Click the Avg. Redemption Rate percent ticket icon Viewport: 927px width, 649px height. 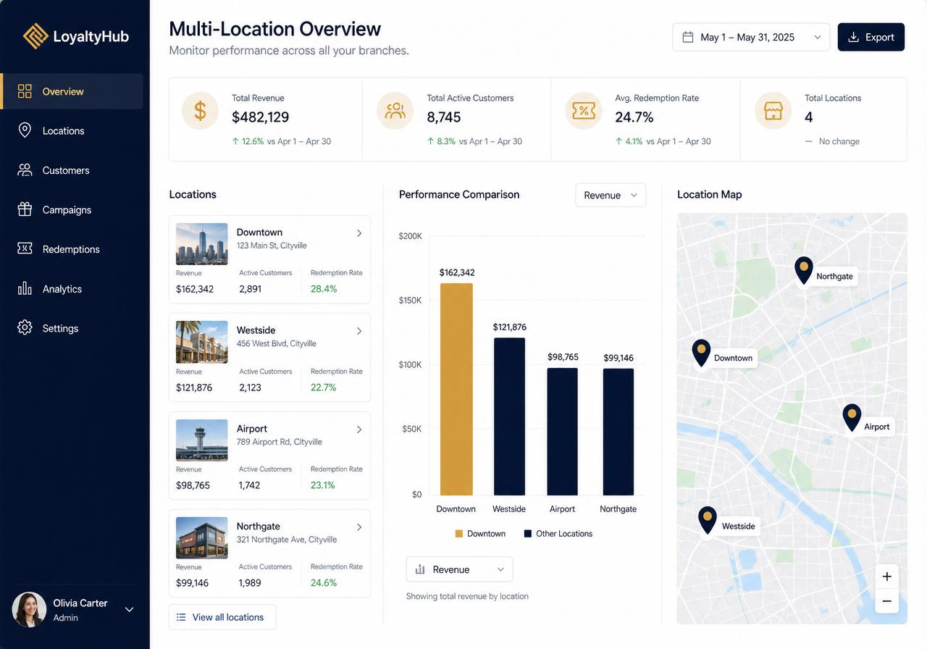coord(584,111)
